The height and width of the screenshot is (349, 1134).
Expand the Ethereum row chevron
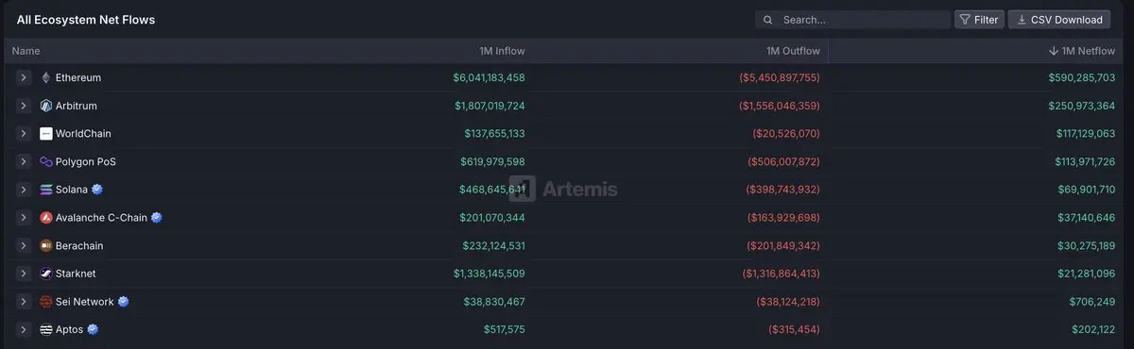coord(24,77)
